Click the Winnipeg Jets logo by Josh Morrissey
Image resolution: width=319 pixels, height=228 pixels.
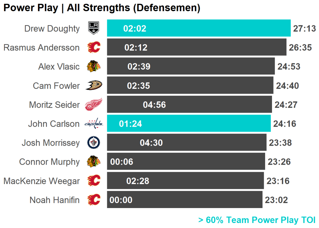(x=93, y=143)
